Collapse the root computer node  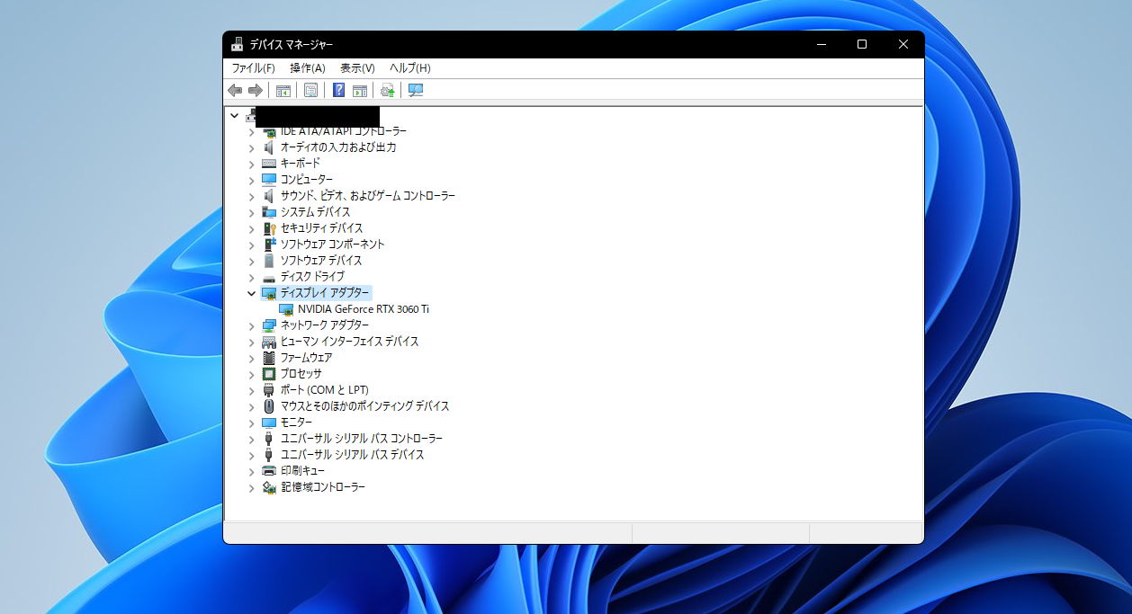pos(234,115)
